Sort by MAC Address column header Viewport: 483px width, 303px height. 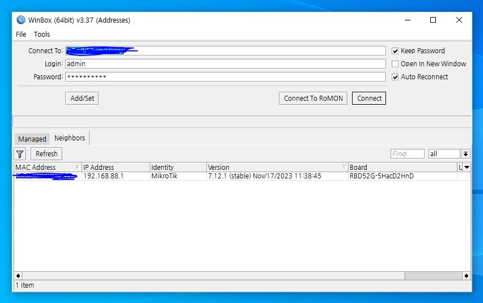(48, 167)
